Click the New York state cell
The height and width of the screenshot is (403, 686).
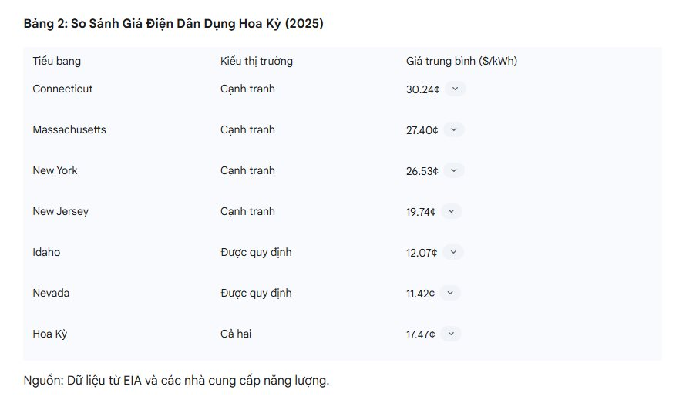[55, 170]
